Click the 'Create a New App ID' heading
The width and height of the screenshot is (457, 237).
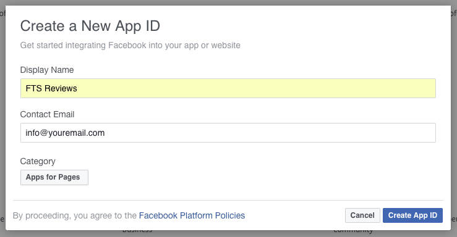point(90,26)
